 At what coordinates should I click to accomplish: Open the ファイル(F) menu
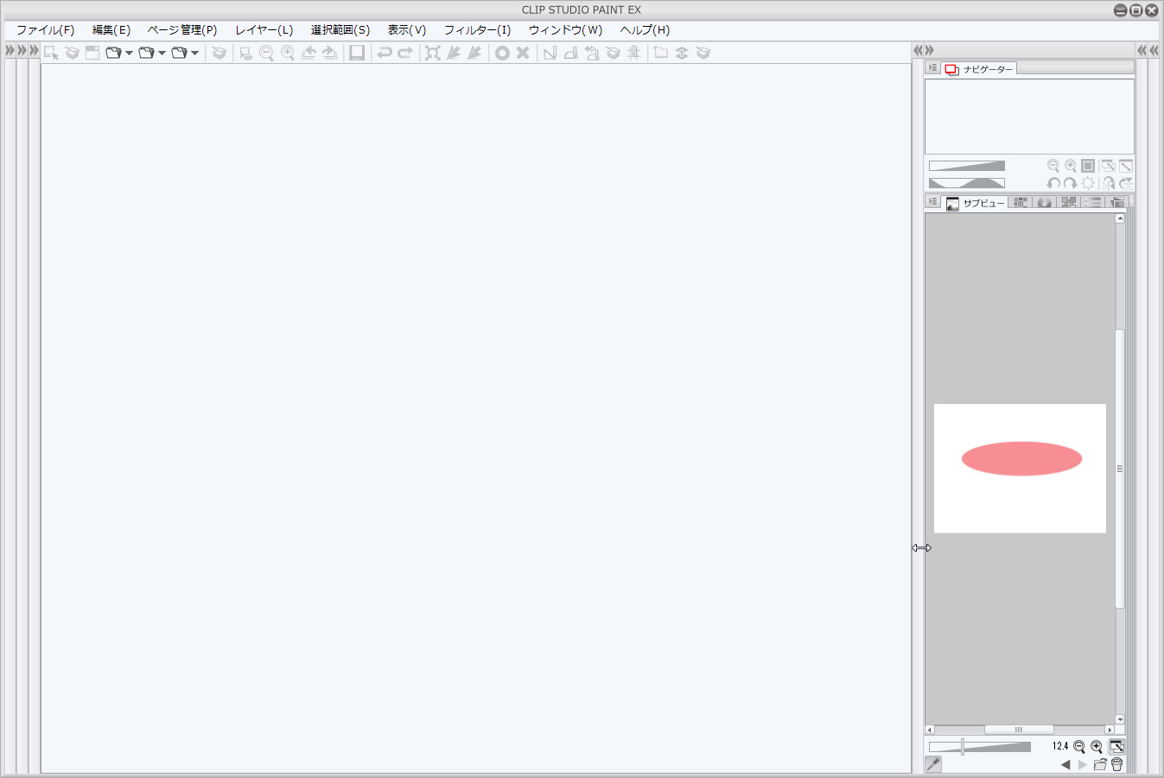[x=45, y=30]
